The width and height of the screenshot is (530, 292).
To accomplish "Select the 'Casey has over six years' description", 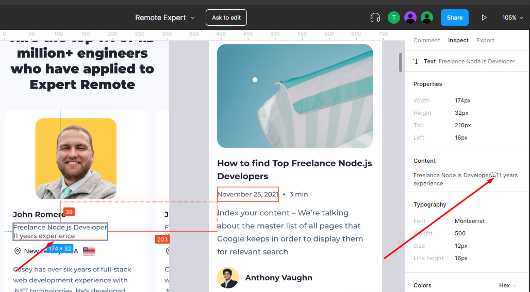I will [x=72, y=280].
